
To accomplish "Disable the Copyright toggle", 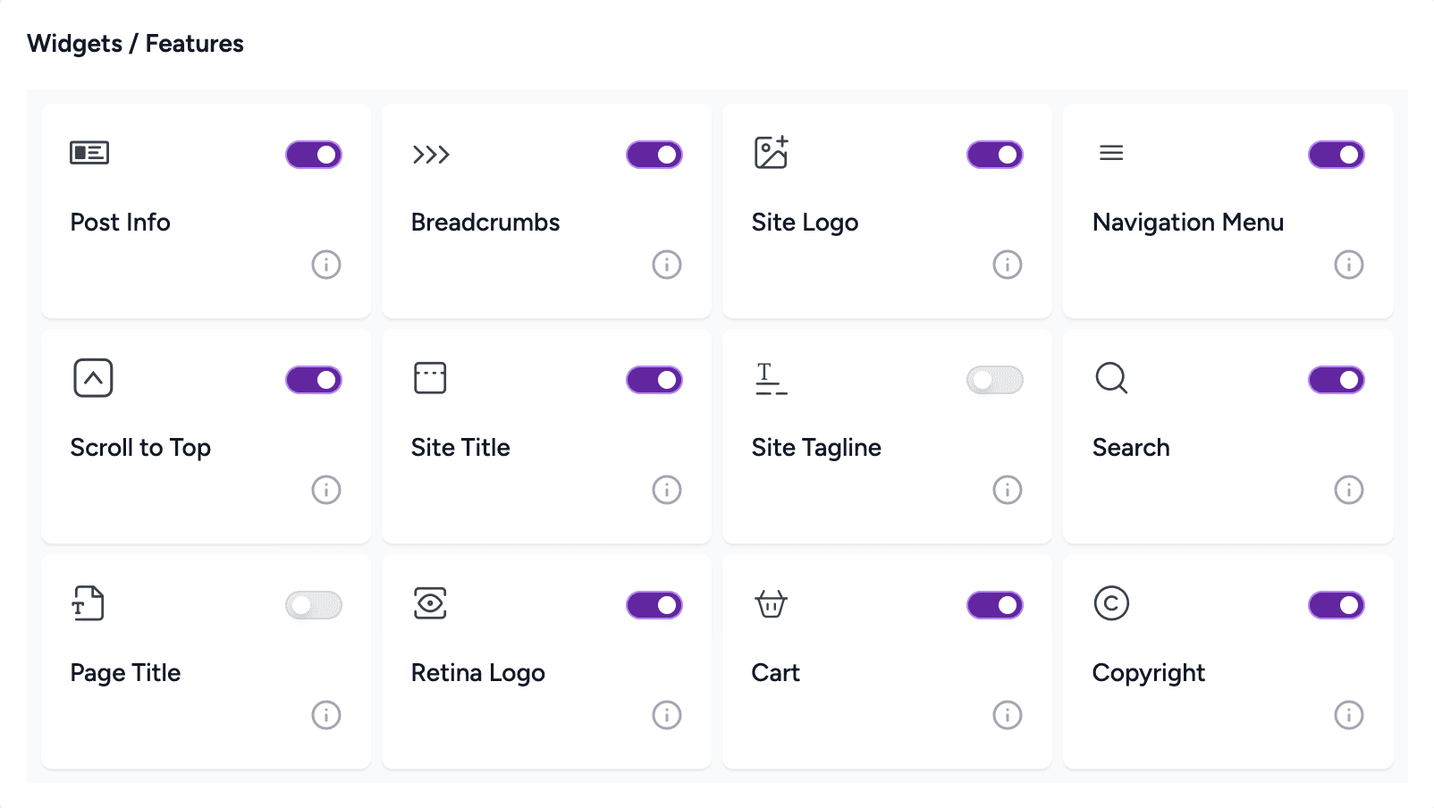I will point(1336,604).
